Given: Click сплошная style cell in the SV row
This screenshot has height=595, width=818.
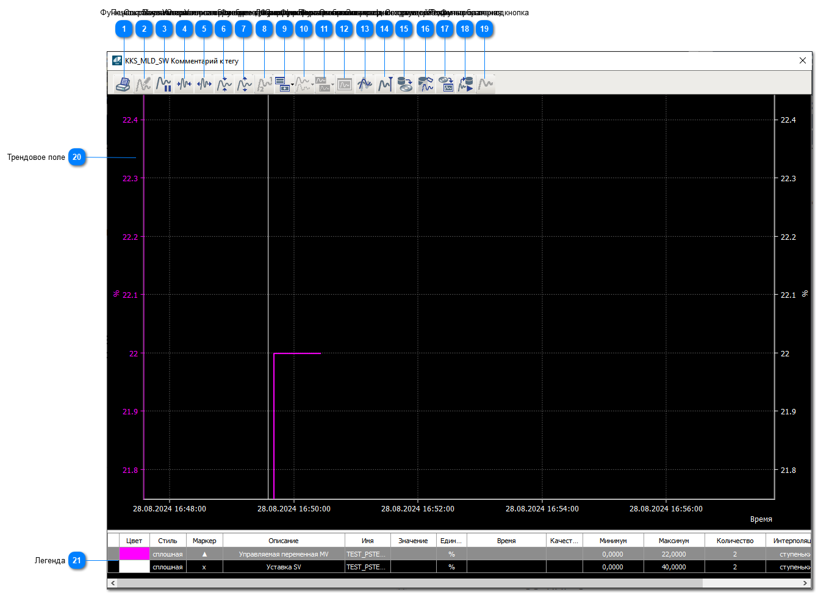Looking at the screenshot, I should pyautogui.click(x=168, y=567).
